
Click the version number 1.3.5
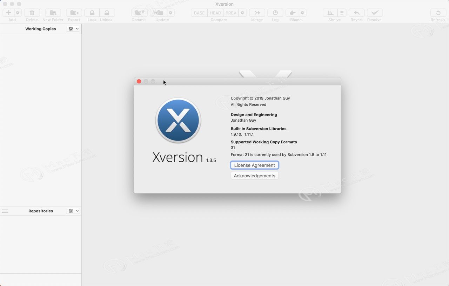pos(211,160)
